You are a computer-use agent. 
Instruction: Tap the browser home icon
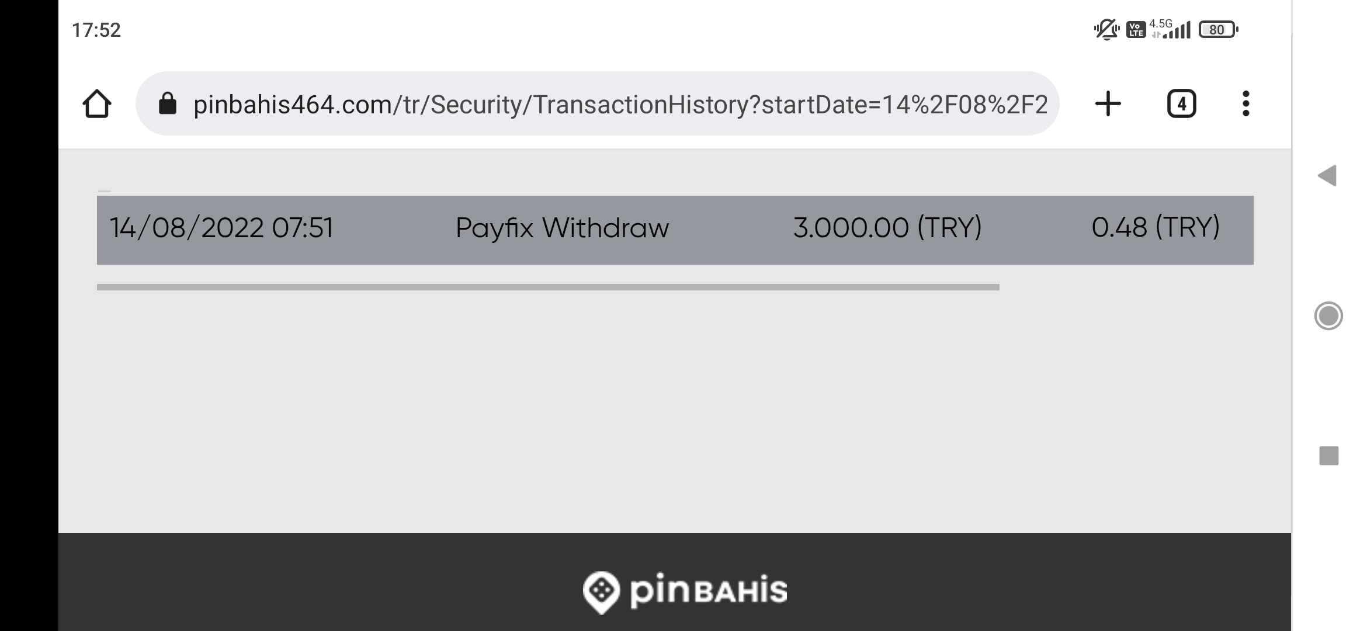pyautogui.click(x=97, y=104)
